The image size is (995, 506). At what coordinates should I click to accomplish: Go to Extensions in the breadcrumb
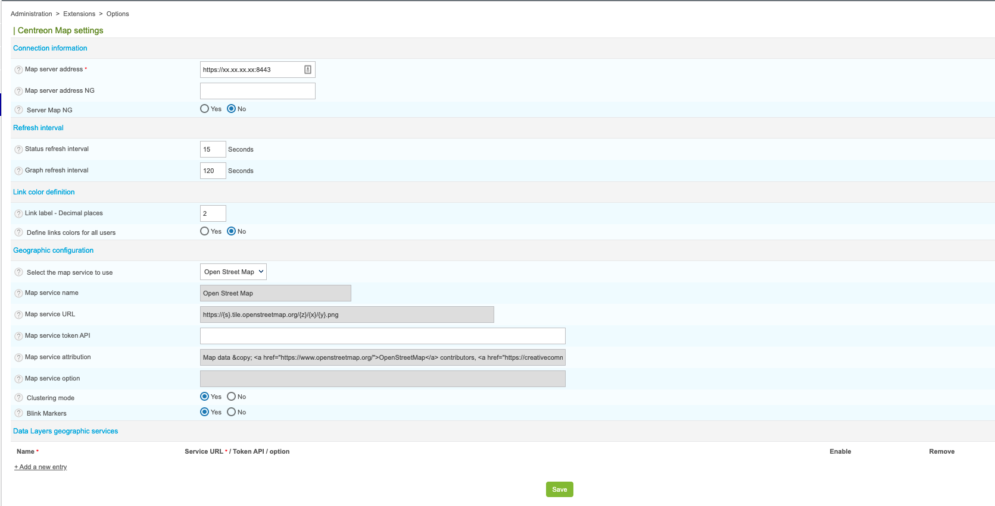click(79, 14)
